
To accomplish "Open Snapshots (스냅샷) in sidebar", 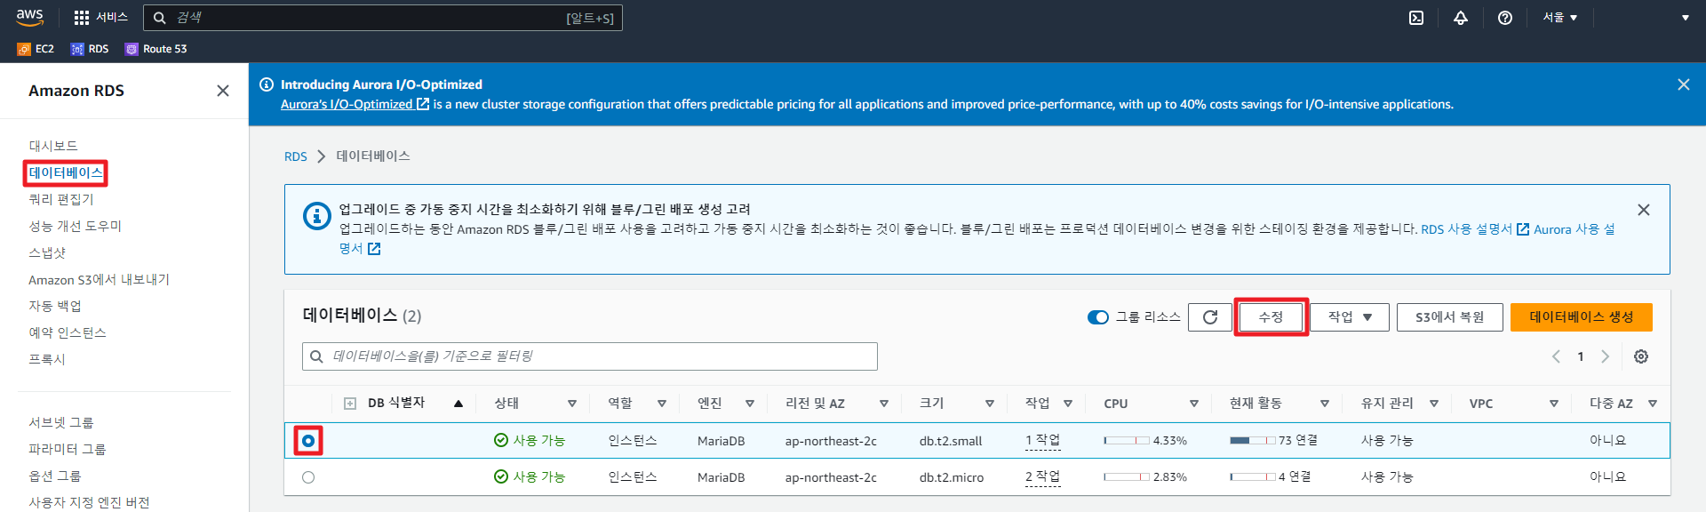I will (47, 252).
